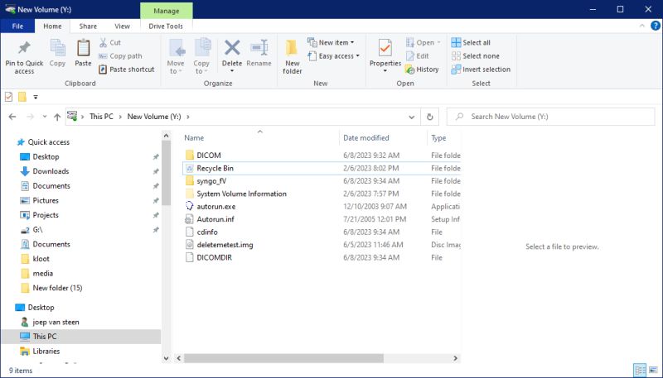Screen dimensions: 663x378
Task: Rename the selected item
Action: [259, 54]
